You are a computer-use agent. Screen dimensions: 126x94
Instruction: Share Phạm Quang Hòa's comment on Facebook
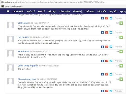point(102,91)
